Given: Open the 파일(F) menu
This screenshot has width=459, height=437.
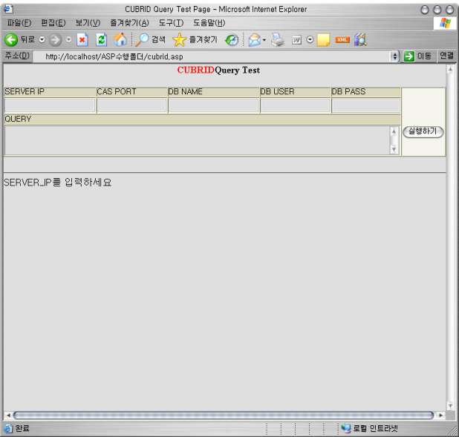Looking at the screenshot, I should (19, 23).
